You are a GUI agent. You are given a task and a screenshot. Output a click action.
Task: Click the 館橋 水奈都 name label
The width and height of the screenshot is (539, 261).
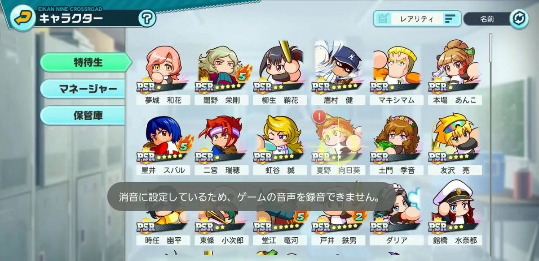pos(455,240)
